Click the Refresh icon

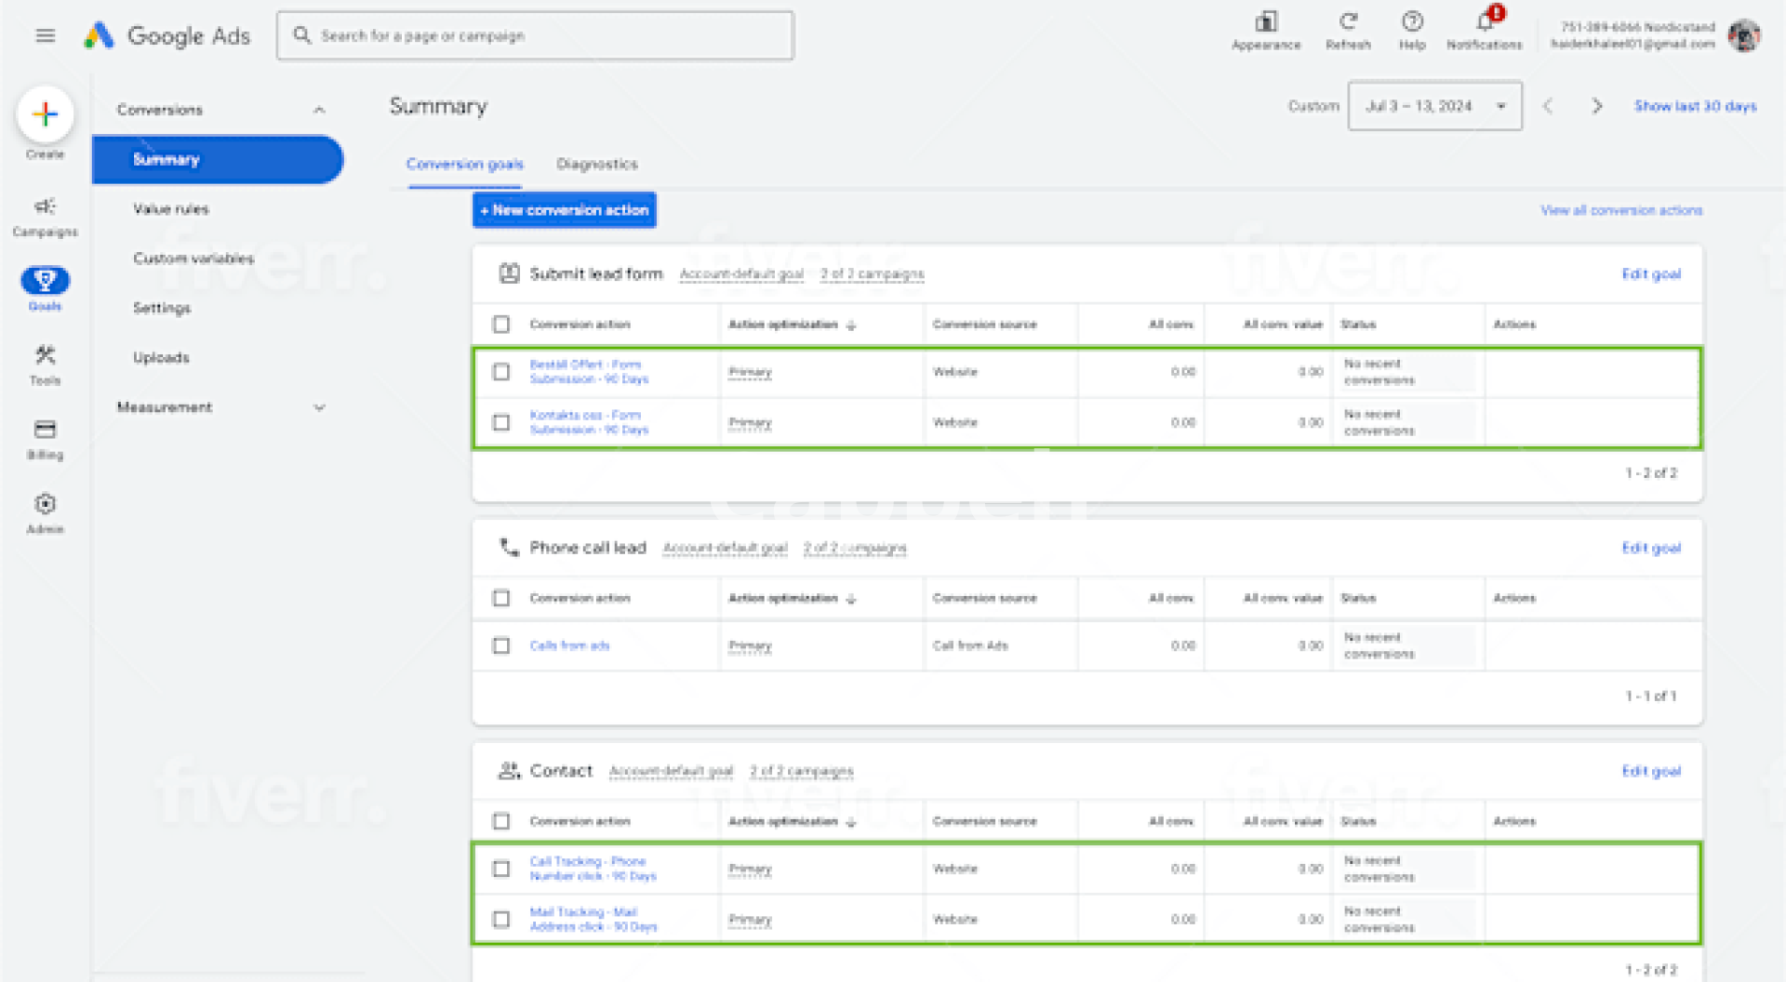pos(1348,29)
